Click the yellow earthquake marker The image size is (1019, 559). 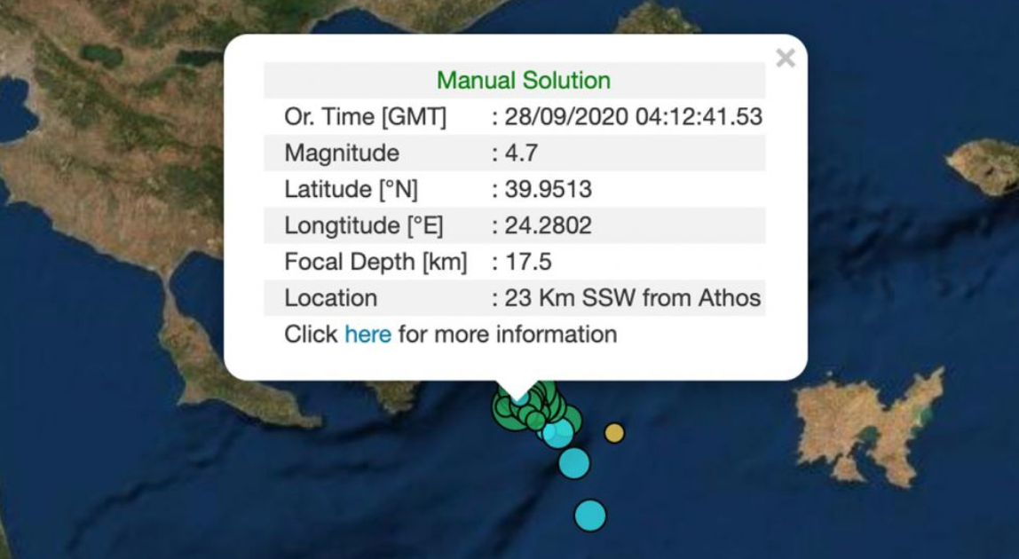tap(614, 433)
